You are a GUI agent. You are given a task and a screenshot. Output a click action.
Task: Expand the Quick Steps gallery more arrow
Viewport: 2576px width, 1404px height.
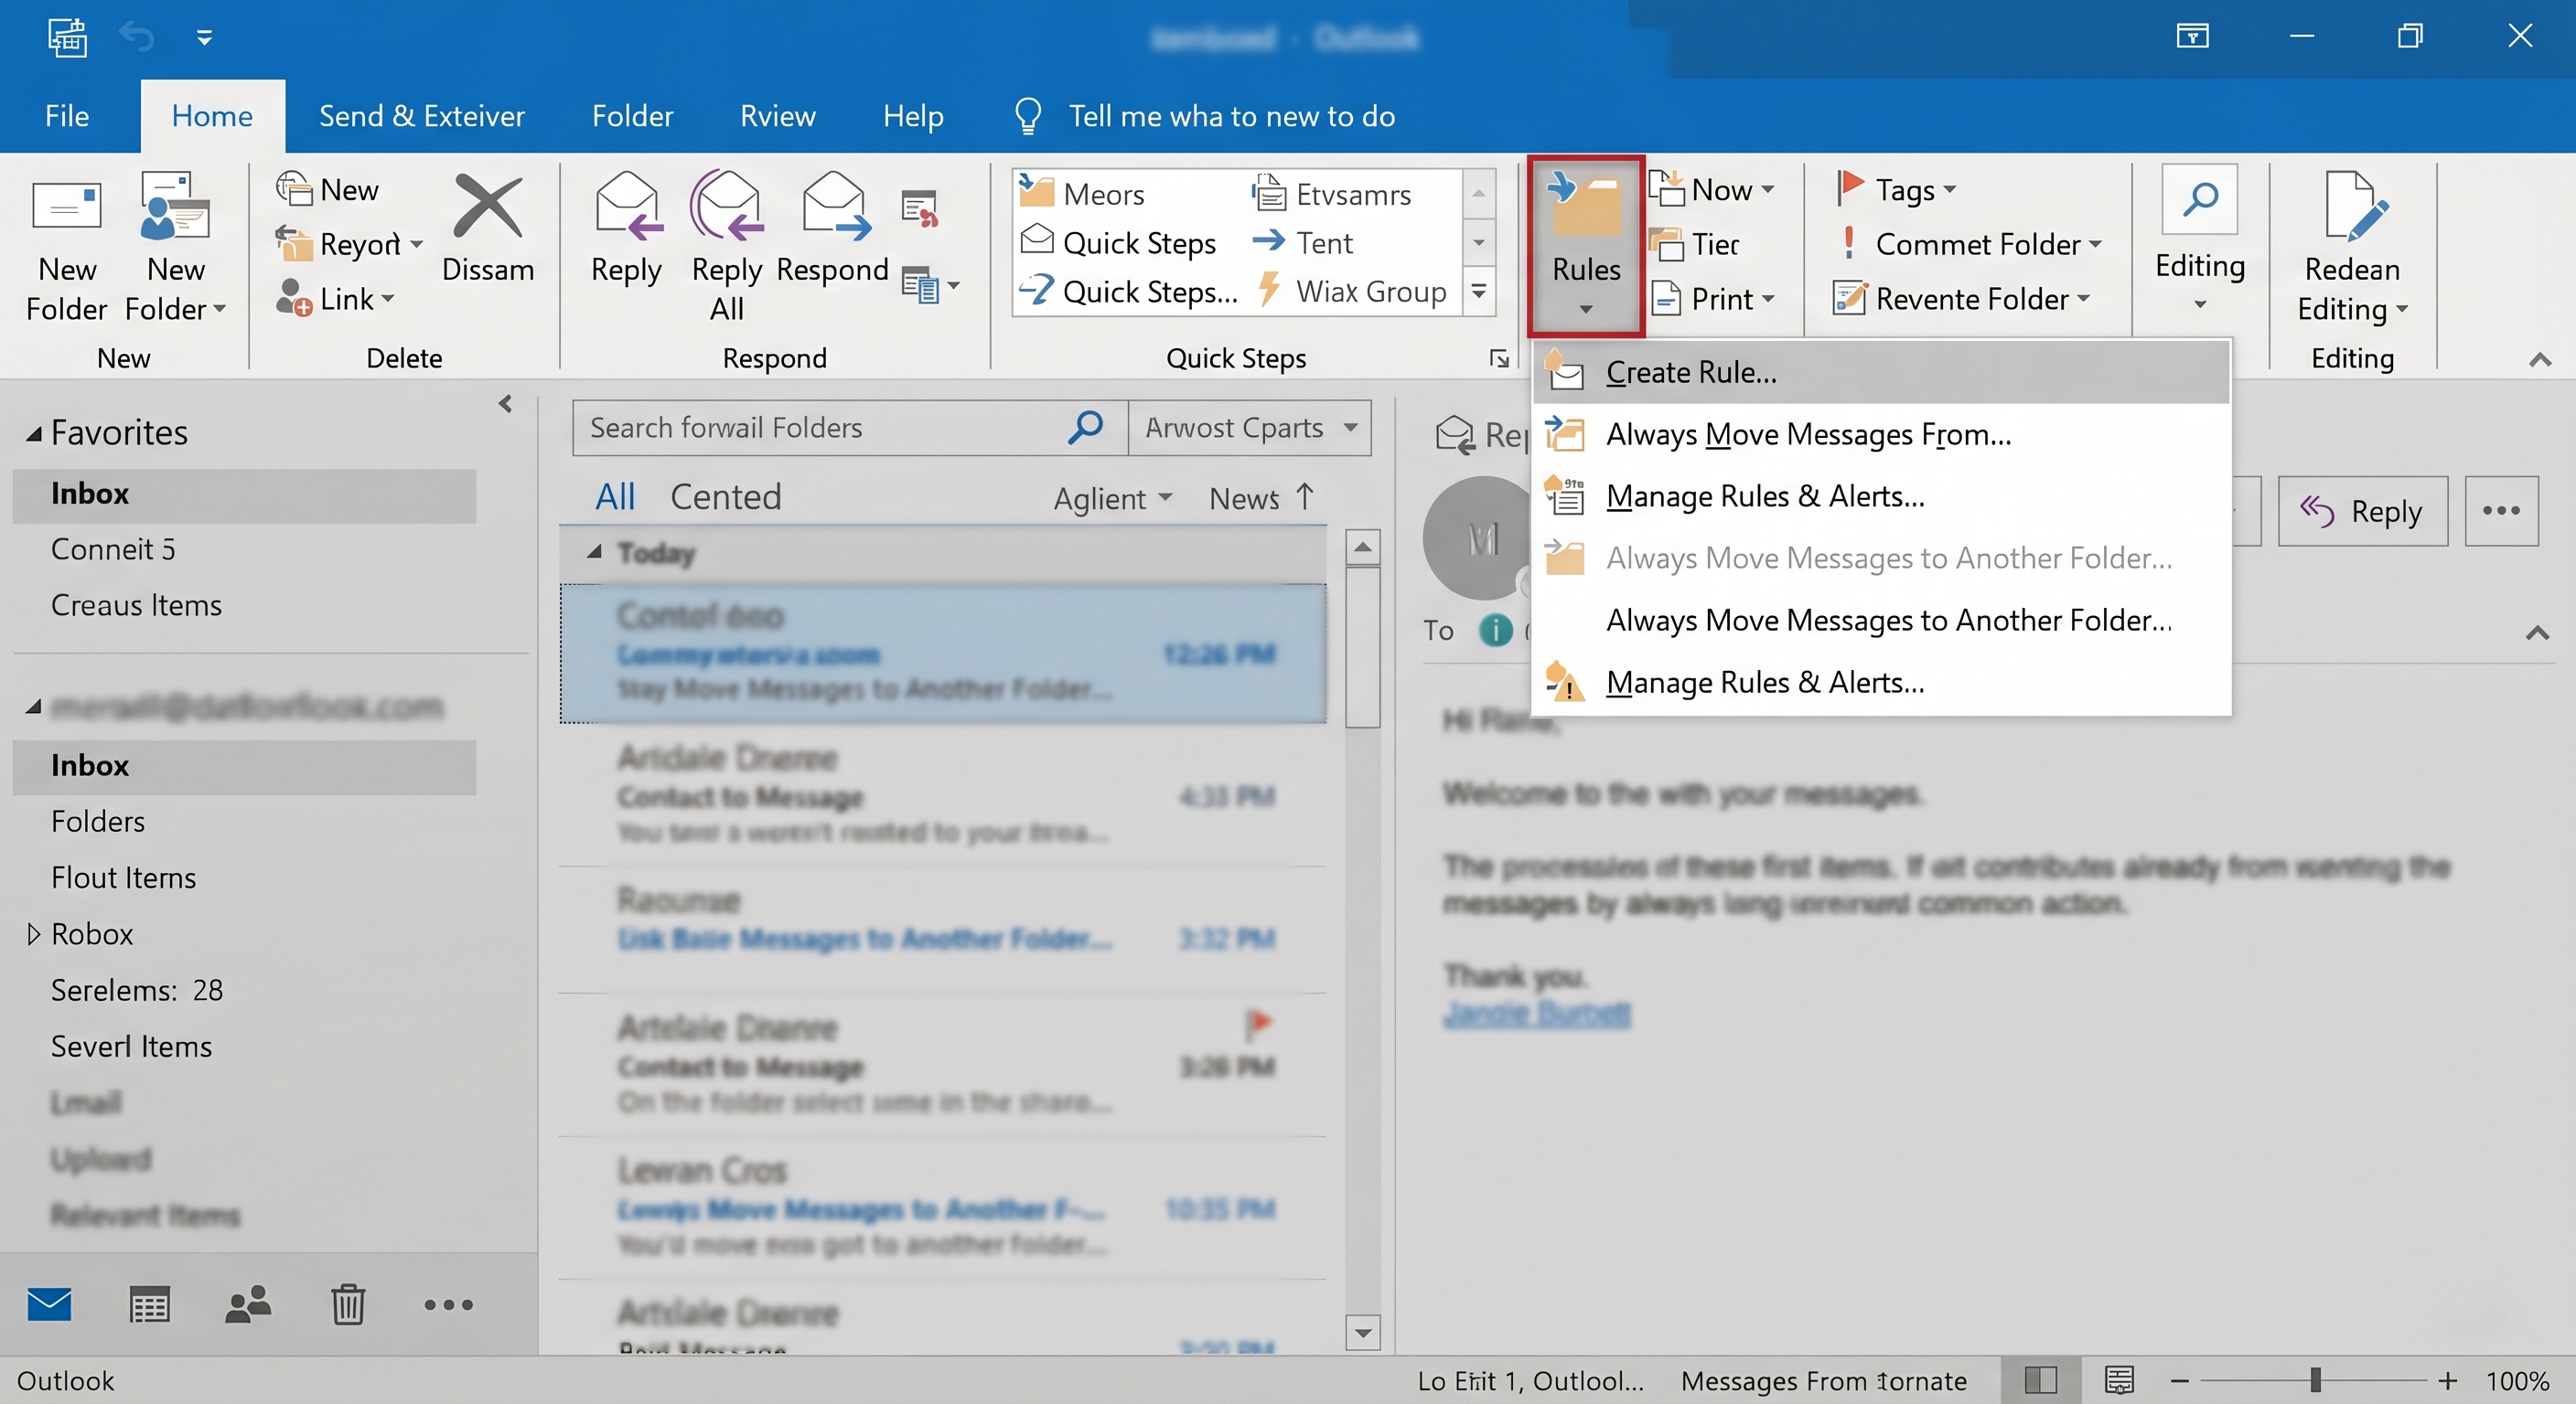point(1478,292)
